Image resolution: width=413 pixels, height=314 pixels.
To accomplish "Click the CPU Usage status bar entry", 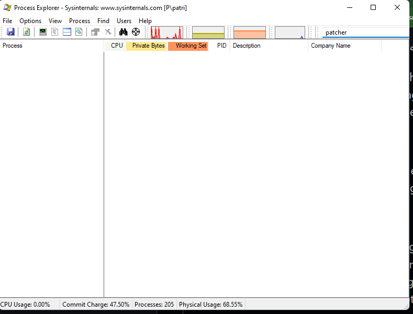I will point(25,305).
